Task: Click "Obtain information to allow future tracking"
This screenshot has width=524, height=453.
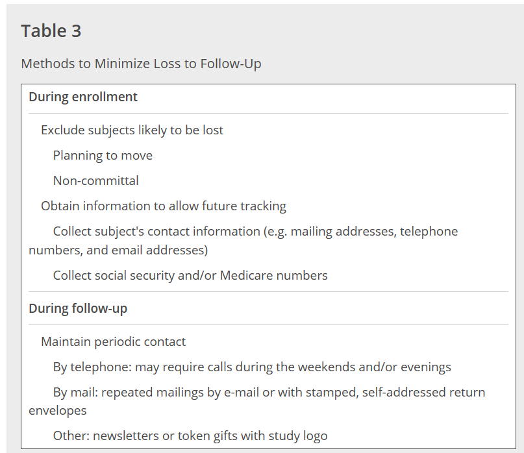Action: click(x=163, y=206)
